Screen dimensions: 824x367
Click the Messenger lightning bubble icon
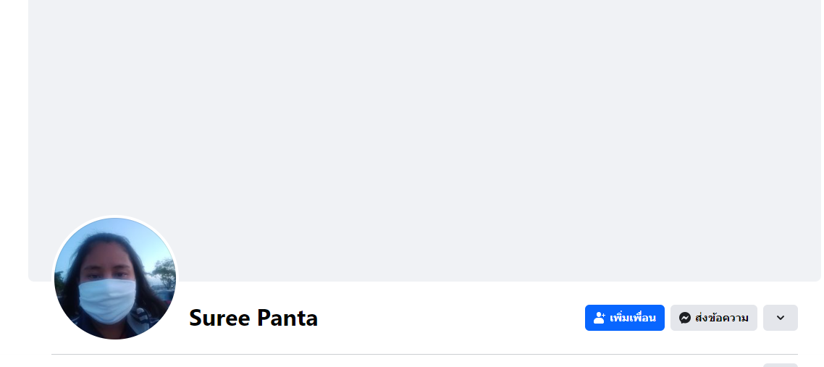[684, 318]
